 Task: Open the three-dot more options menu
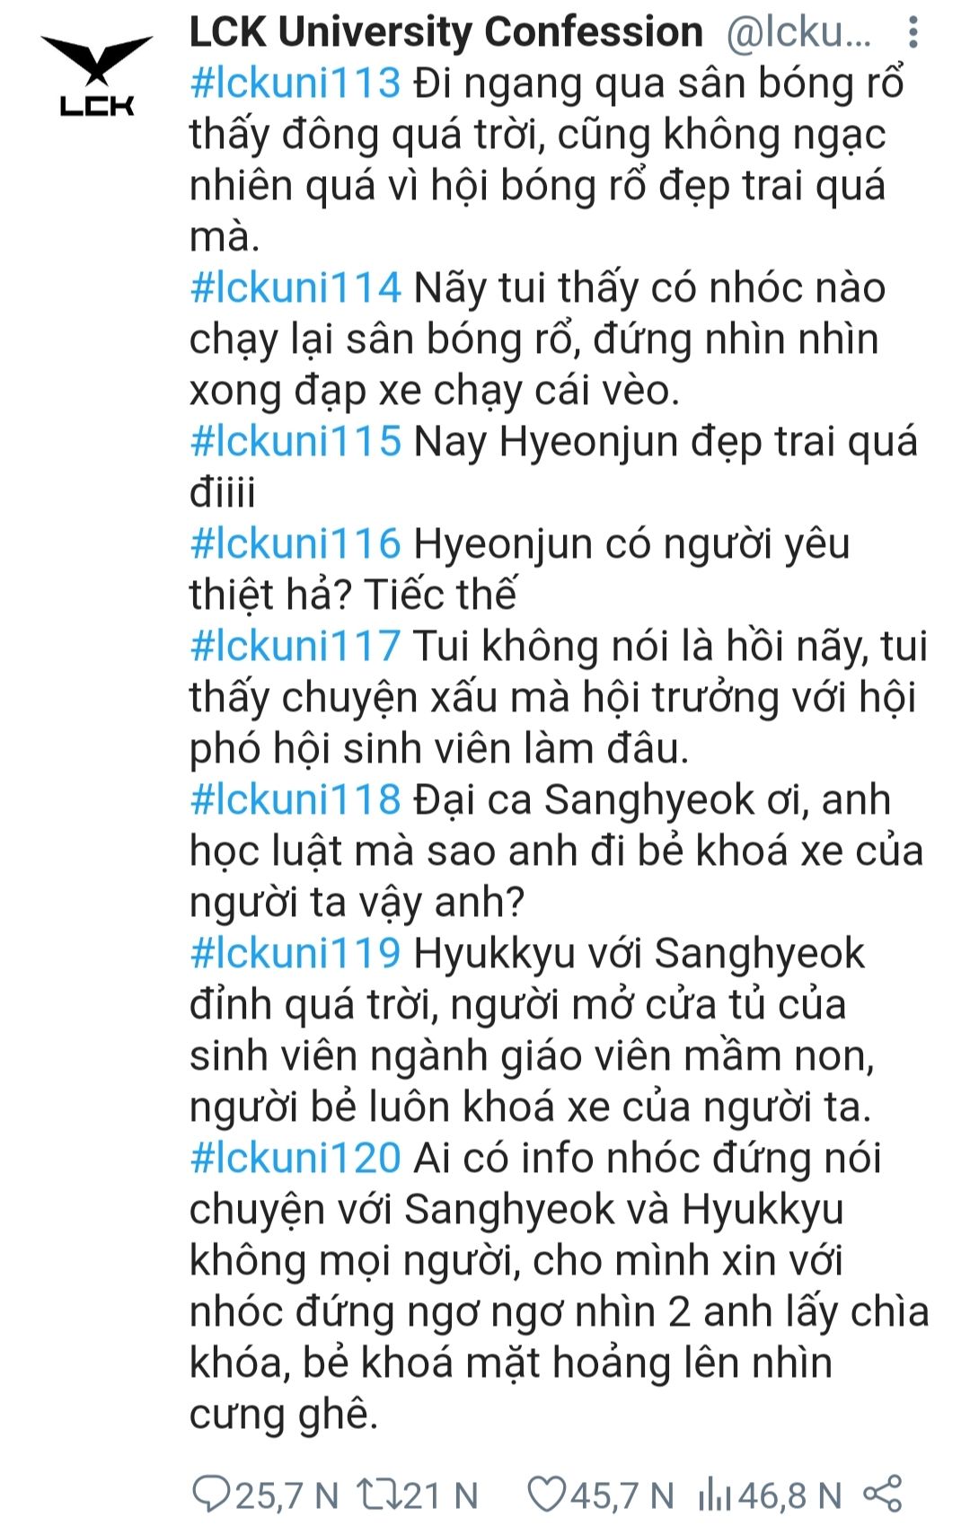pyautogui.click(x=913, y=33)
